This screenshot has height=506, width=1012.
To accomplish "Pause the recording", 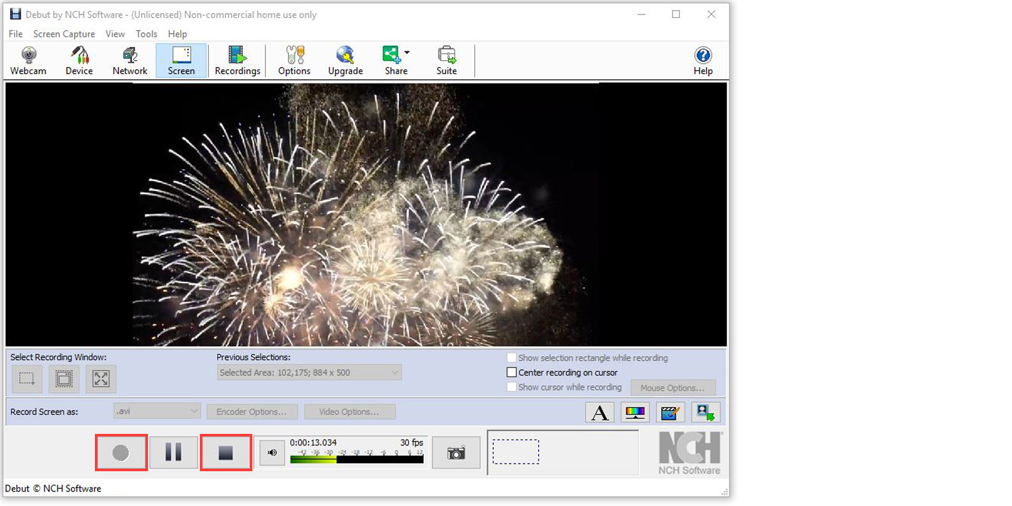I will coord(173,452).
